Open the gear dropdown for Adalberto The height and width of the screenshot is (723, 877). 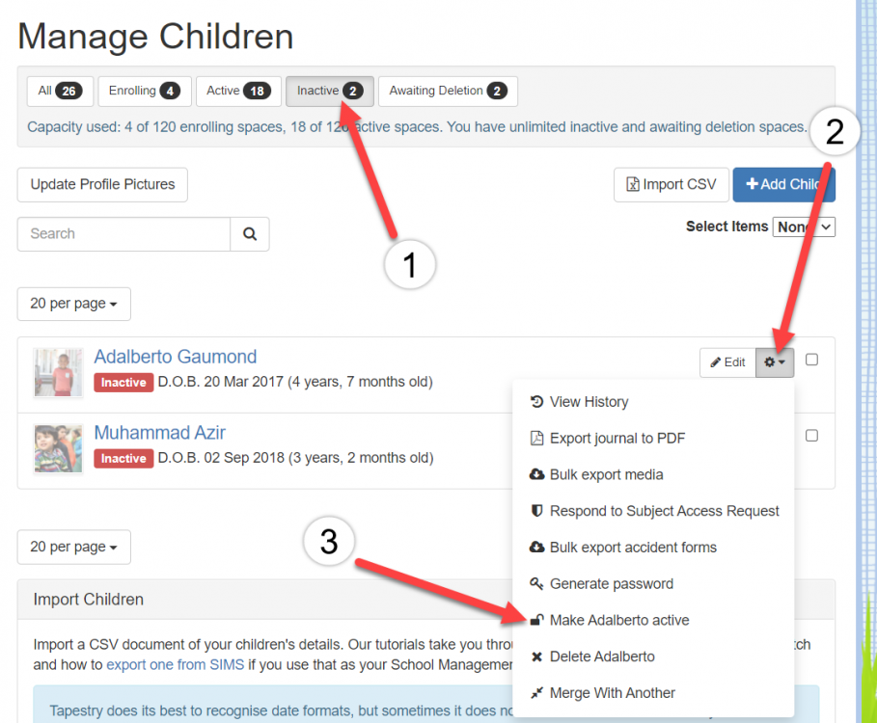coord(775,362)
